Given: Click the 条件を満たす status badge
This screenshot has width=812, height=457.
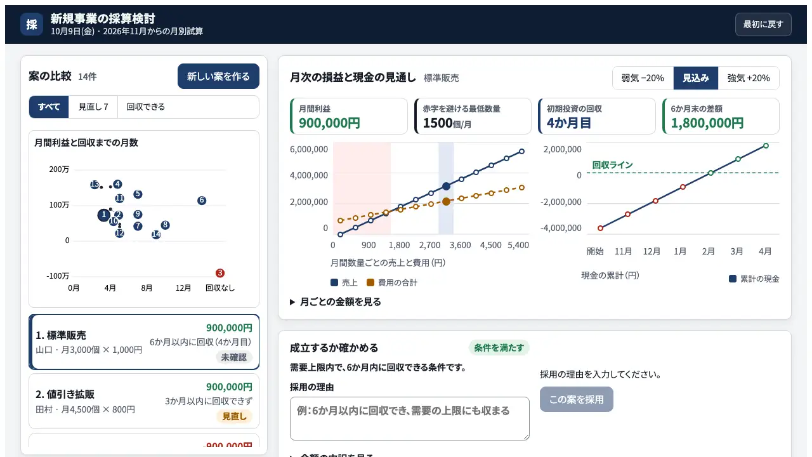Looking at the screenshot, I should [x=499, y=348].
